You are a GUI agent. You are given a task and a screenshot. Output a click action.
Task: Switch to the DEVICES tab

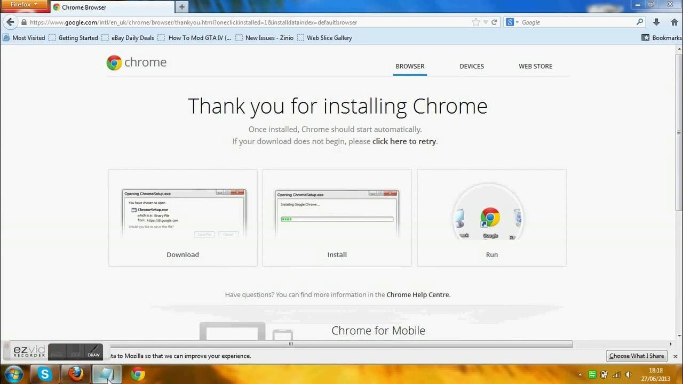tap(472, 66)
